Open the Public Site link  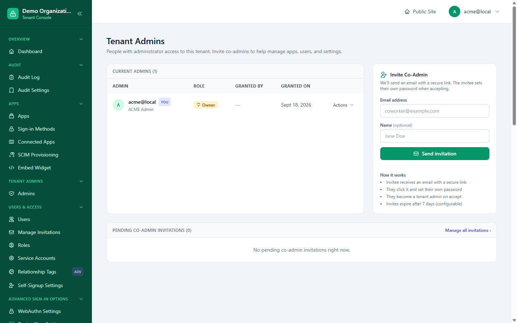click(420, 11)
